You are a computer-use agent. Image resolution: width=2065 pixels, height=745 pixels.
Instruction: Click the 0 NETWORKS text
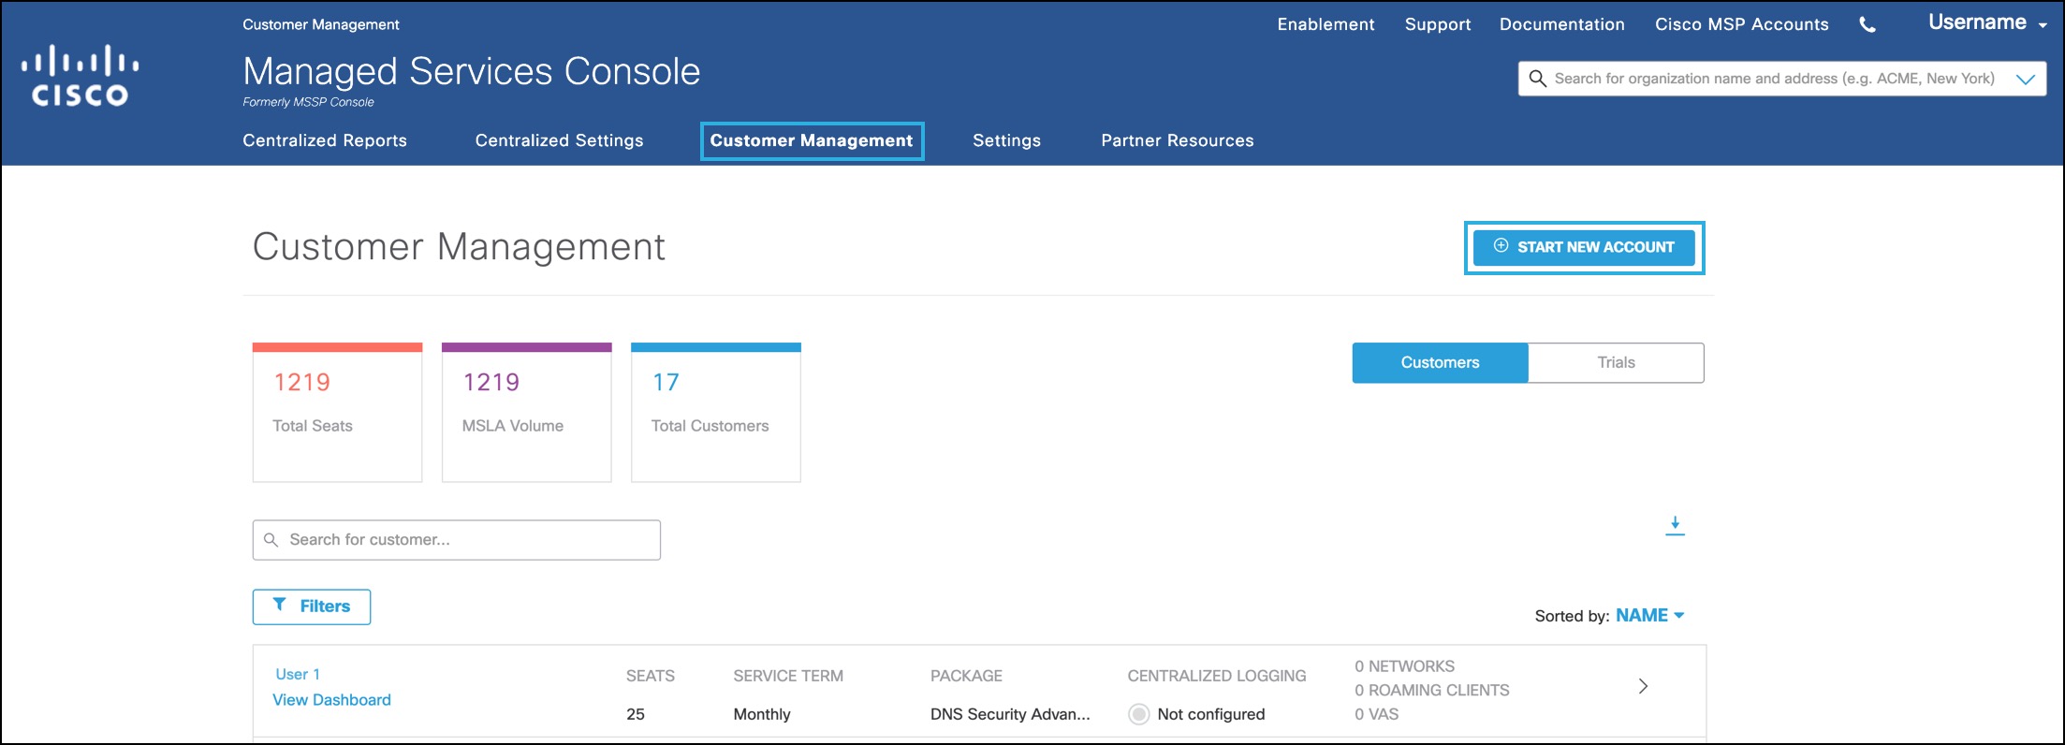[x=1405, y=666]
